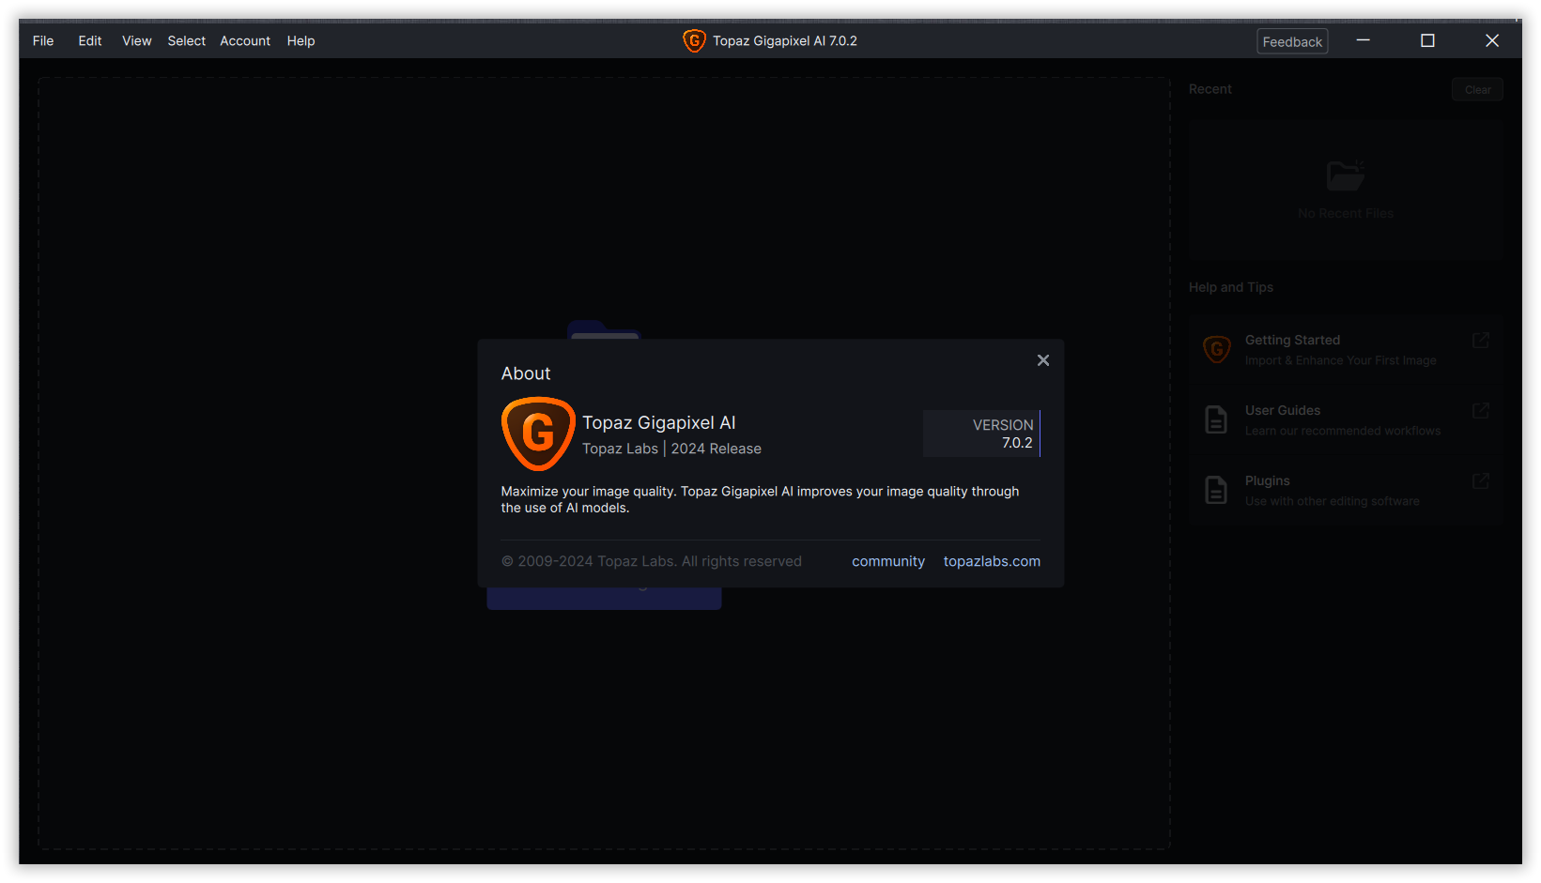Click the Plugins document icon
Viewport: 1541px width, 883px height.
coord(1216,490)
